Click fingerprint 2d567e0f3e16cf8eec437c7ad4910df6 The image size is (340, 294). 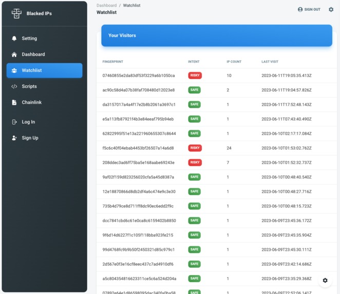point(138,264)
